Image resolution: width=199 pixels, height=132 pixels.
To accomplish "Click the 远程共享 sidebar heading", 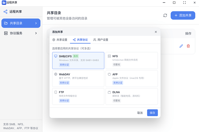I will pyautogui.click(x=16, y=12).
